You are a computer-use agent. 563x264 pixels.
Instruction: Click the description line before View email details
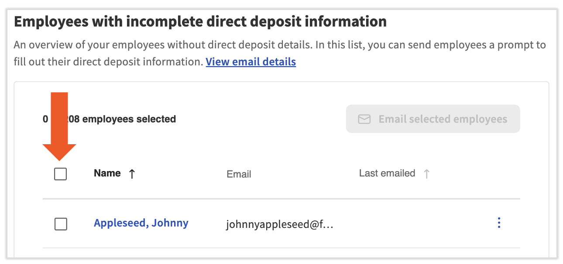pos(108,62)
